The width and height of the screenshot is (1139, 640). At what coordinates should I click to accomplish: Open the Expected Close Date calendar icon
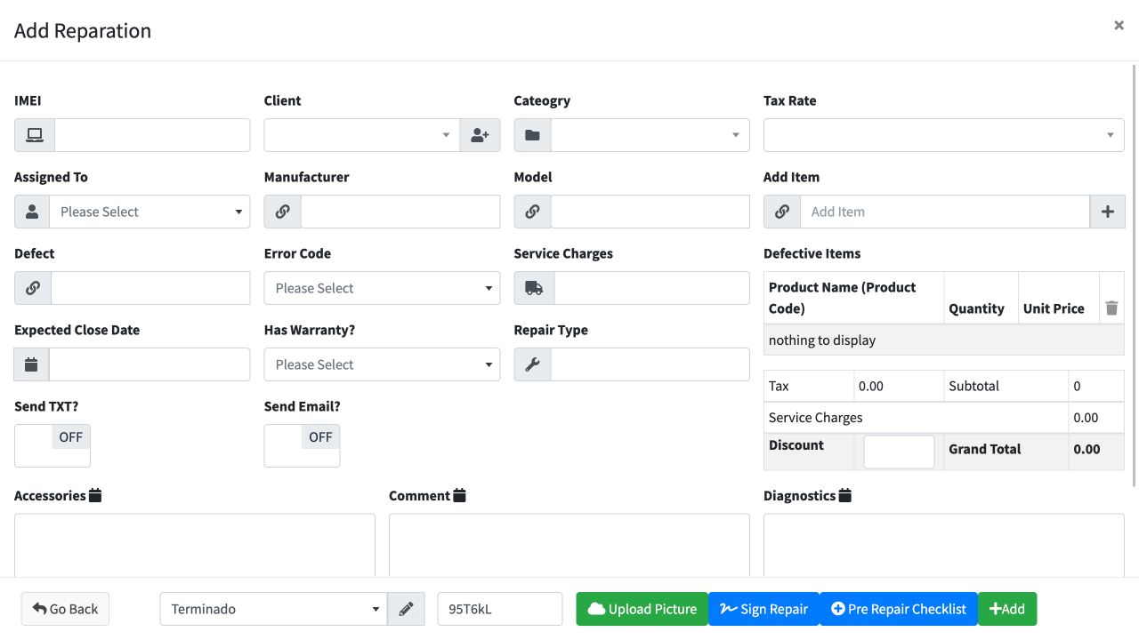click(31, 364)
